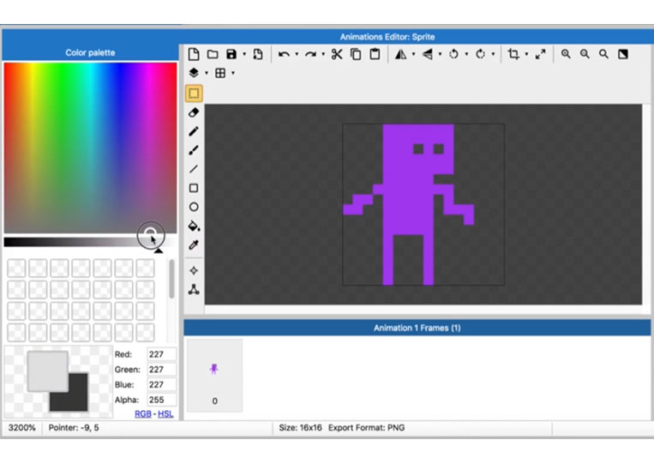Open flip vertical options dropdown

440,54
